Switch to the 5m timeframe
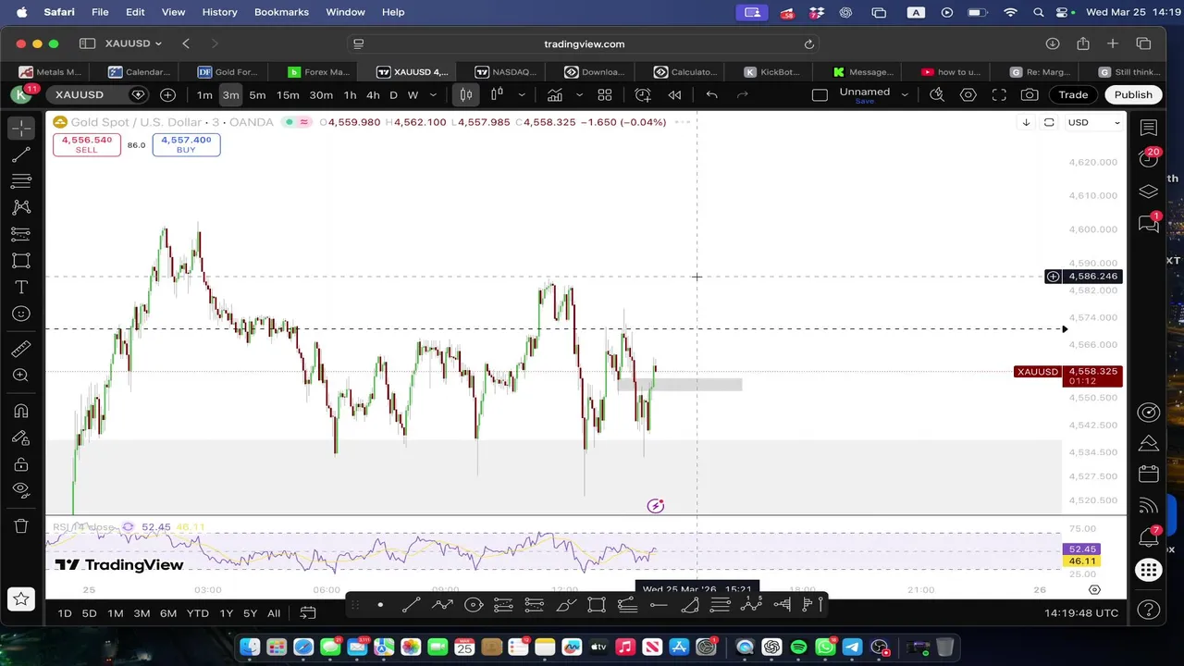This screenshot has height=666, width=1184. pyautogui.click(x=257, y=94)
